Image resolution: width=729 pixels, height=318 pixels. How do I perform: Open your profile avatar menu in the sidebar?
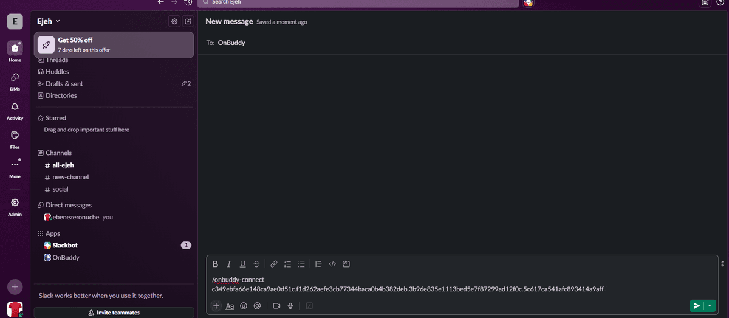pos(15,309)
